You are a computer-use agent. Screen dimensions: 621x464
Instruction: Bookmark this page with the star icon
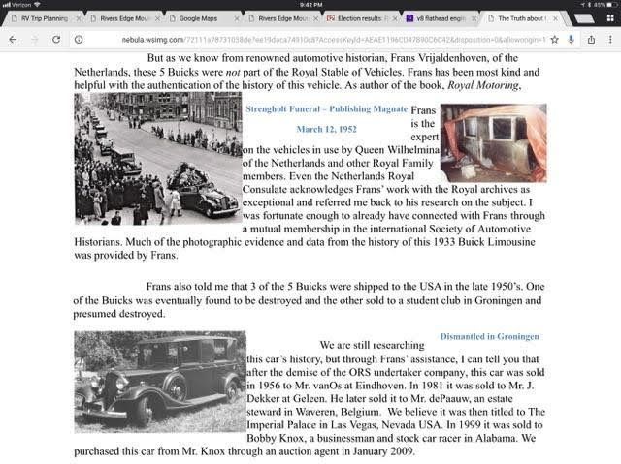pos(554,40)
